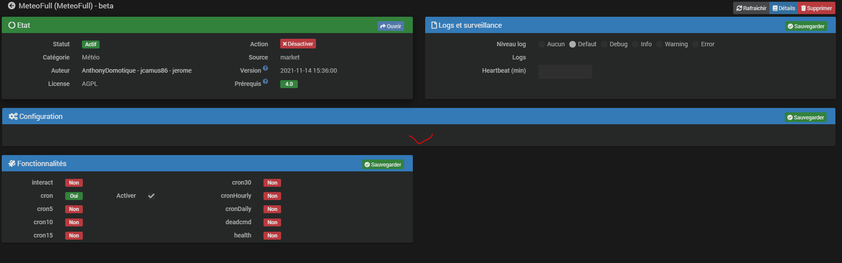Image resolution: width=842 pixels, height=263 pixels.
Task: Click the Heartbeat (min) input field
Action: click(565, 71)
